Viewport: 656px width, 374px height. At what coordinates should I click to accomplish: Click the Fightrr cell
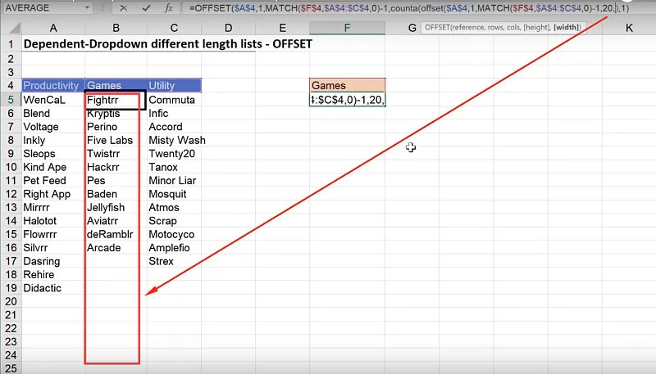(115, 100)
